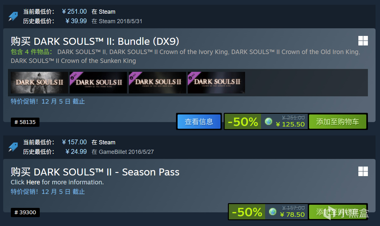Open Crown of the Sunken King thumbnail

tap(216, 83)
